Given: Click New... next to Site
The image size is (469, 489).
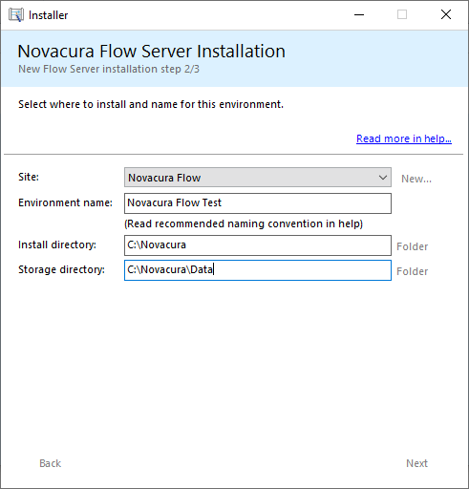Looking at the screenshot, I should pyautogui.click(x=416, y=179).
